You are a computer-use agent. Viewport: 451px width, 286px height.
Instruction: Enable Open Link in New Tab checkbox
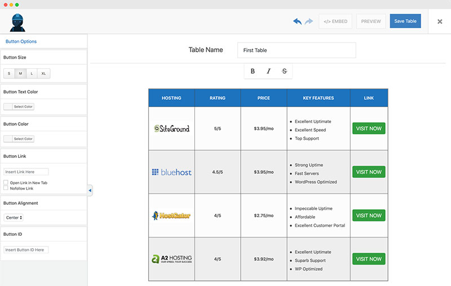(6, 182)
